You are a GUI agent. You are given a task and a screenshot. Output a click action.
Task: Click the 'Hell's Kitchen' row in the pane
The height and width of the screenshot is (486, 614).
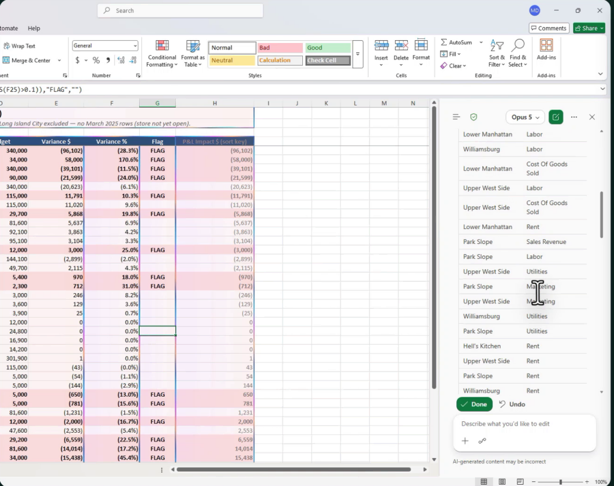(523, 346)
